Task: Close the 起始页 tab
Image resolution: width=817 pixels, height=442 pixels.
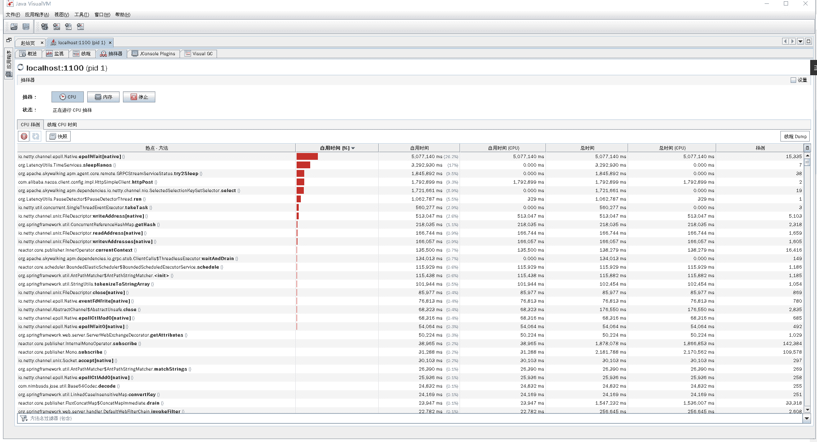Action: pyautogui.click(x=42, y=43)
